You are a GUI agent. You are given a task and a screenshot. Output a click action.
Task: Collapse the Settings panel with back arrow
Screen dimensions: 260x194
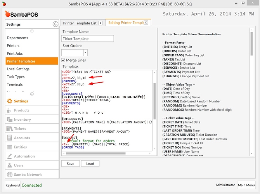(x=55, y=24)
